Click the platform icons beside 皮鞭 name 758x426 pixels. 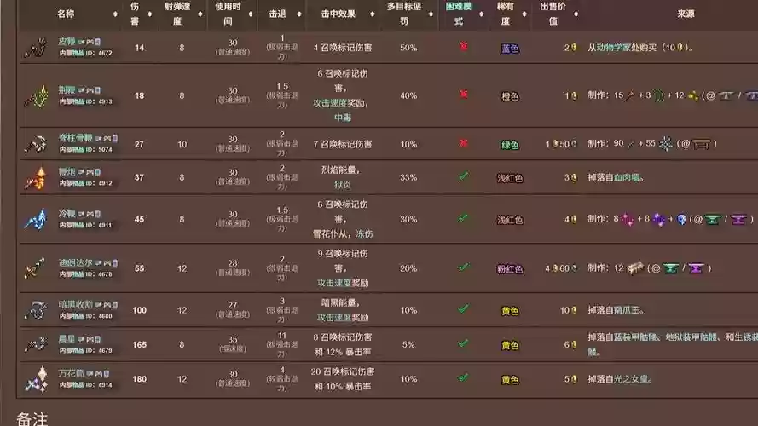[91, 42]
